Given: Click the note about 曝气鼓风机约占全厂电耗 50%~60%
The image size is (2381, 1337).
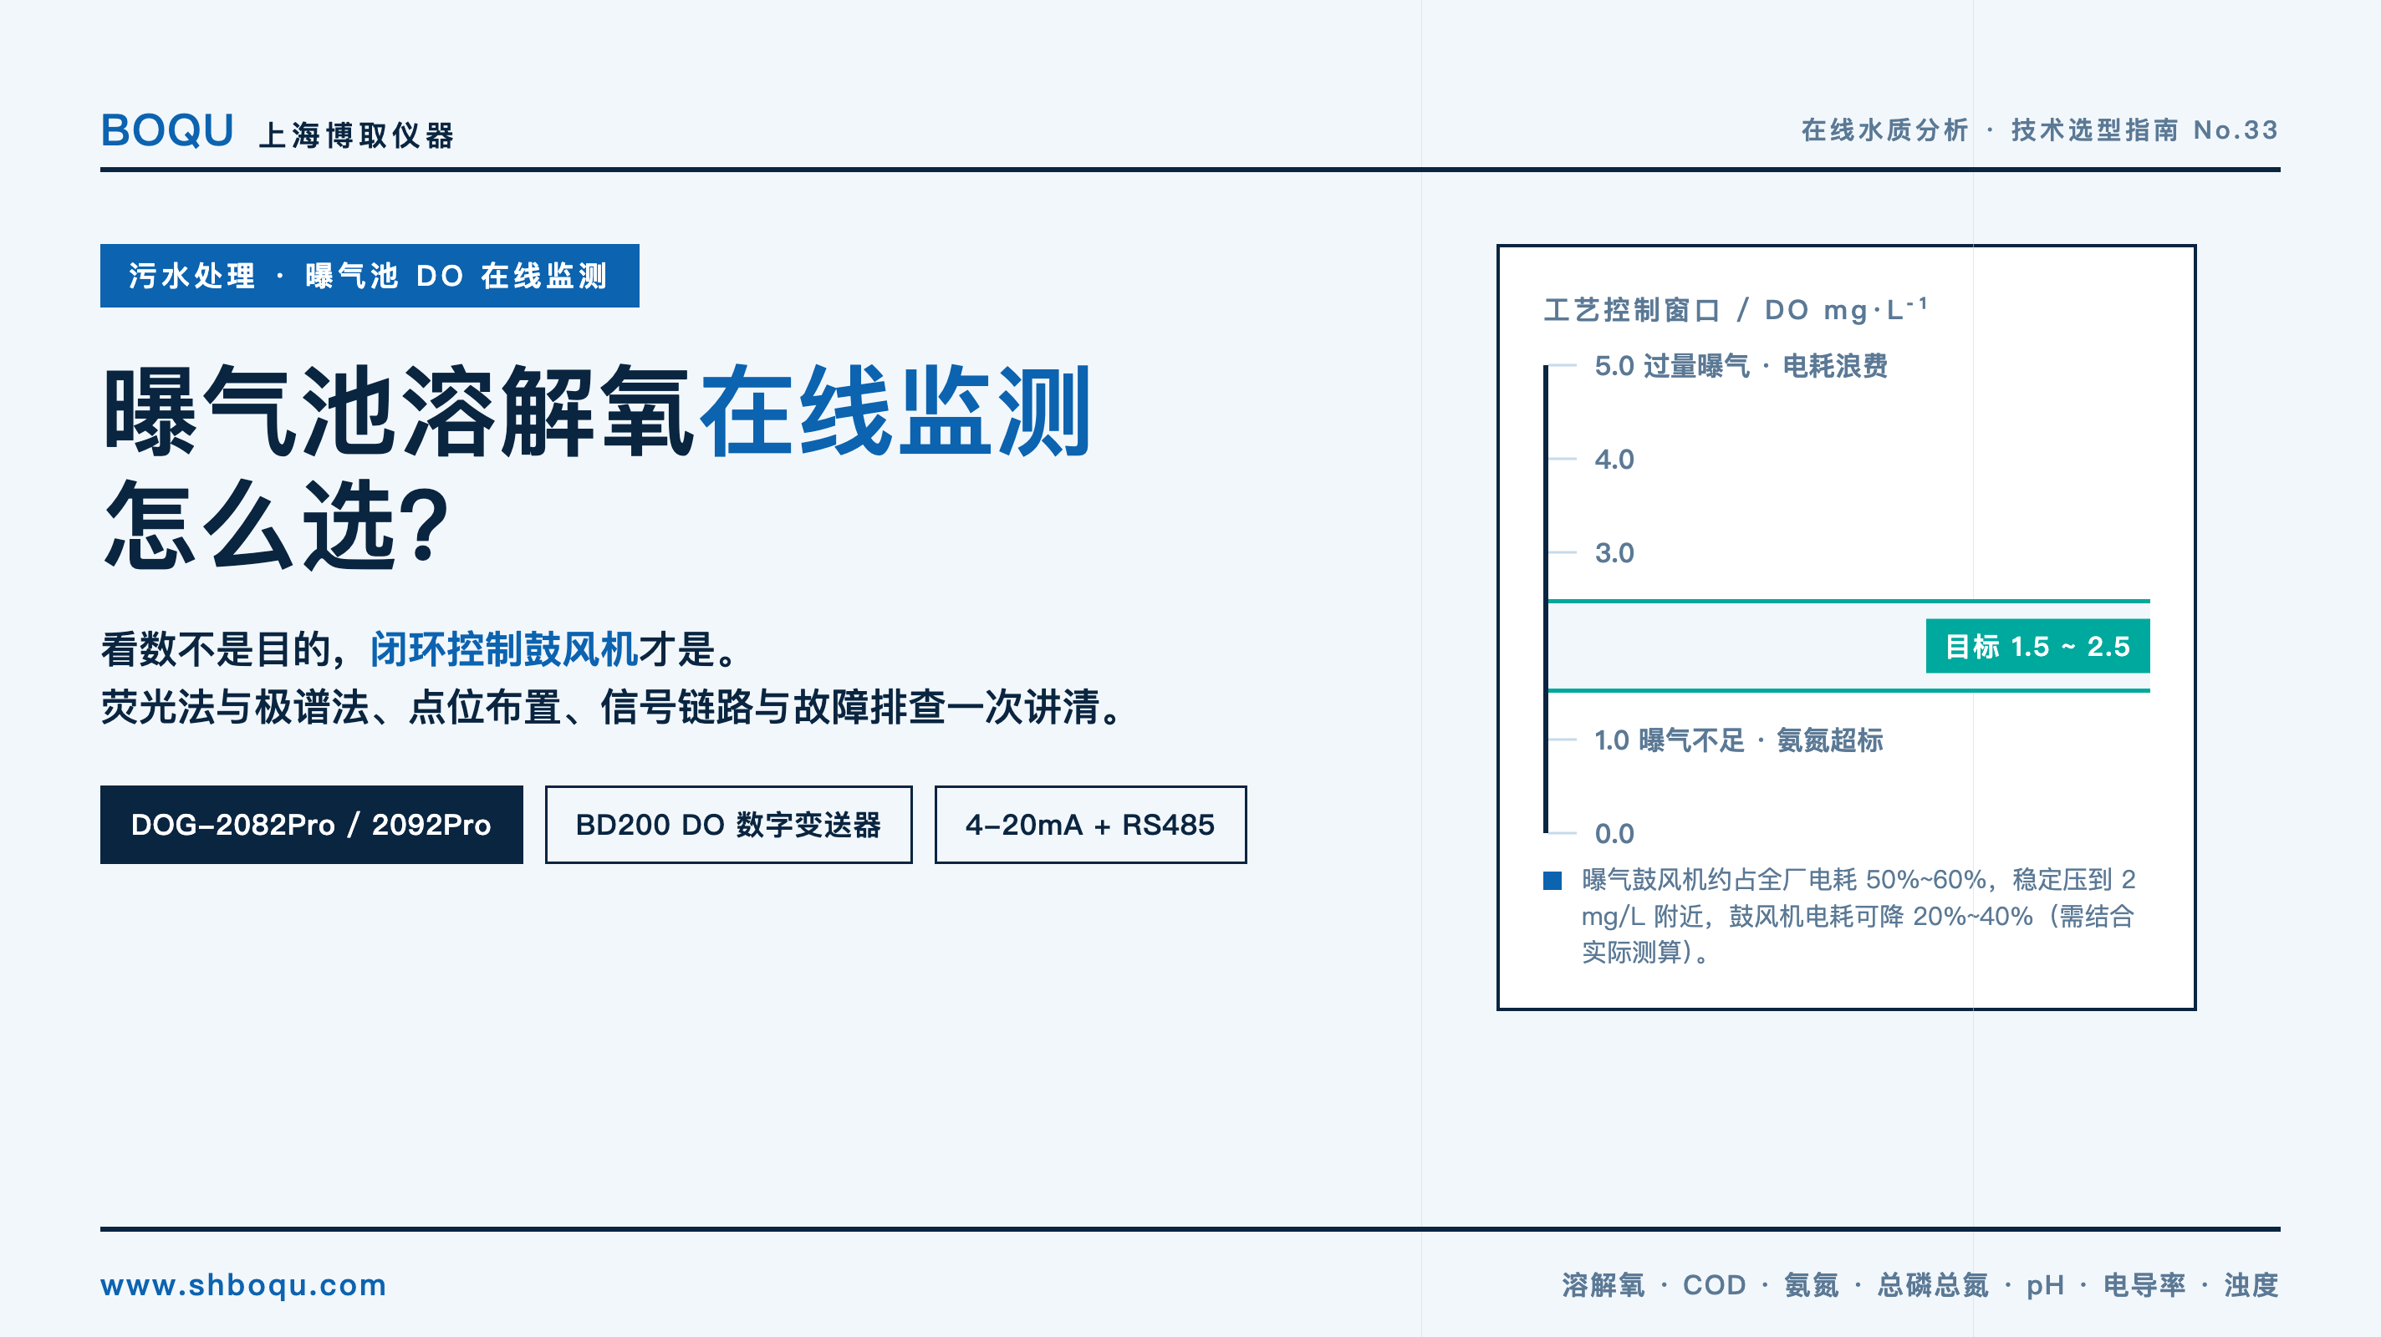Looking at the screenshot, I should click(x=1858, y=915).
